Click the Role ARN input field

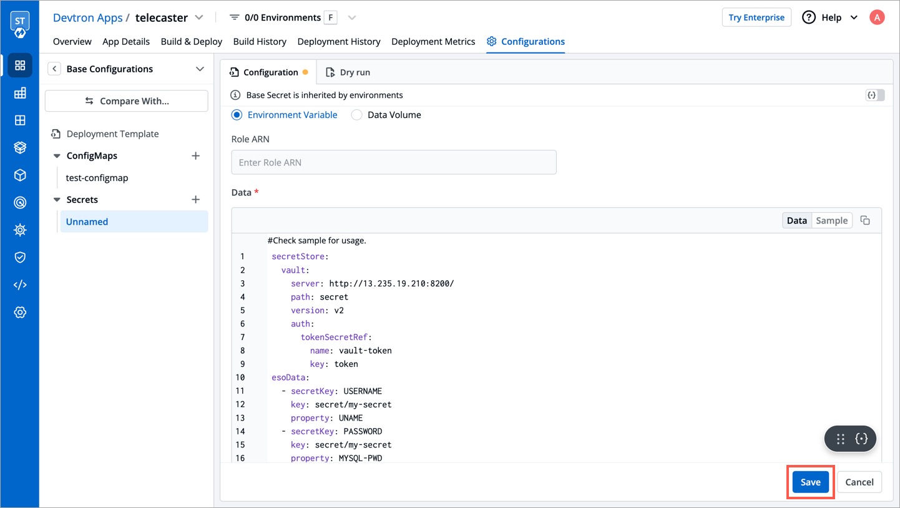(x=394, y=162)
